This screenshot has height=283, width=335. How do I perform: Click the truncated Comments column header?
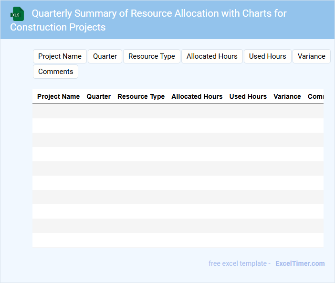point(315,96)
